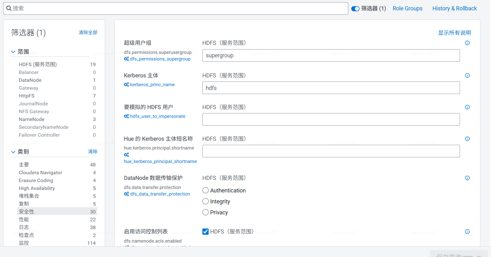Filter by NameNode scope
The width and height of the screenshot is (491, 257).
[32, 119]
